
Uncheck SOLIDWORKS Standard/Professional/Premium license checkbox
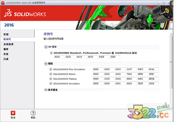pos(51,53)
